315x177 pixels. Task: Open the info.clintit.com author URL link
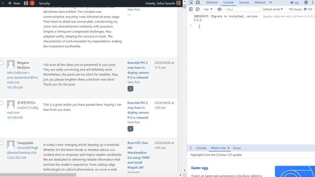tap(17, 72)
